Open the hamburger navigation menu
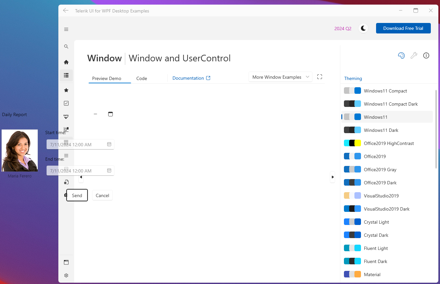The width and height of the screenshot is (440, 284). pyautogui.click(x=66, y=29)
